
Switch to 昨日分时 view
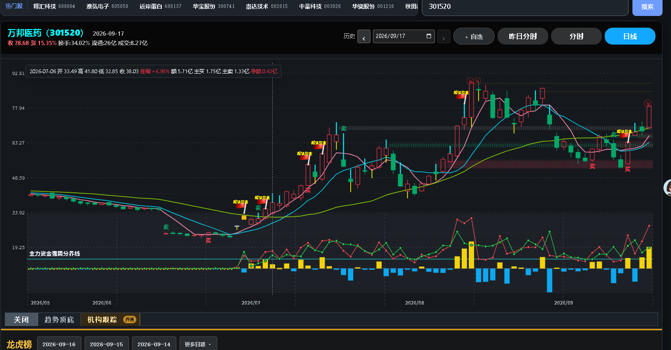pyautogui.click(x=523, y=36)
